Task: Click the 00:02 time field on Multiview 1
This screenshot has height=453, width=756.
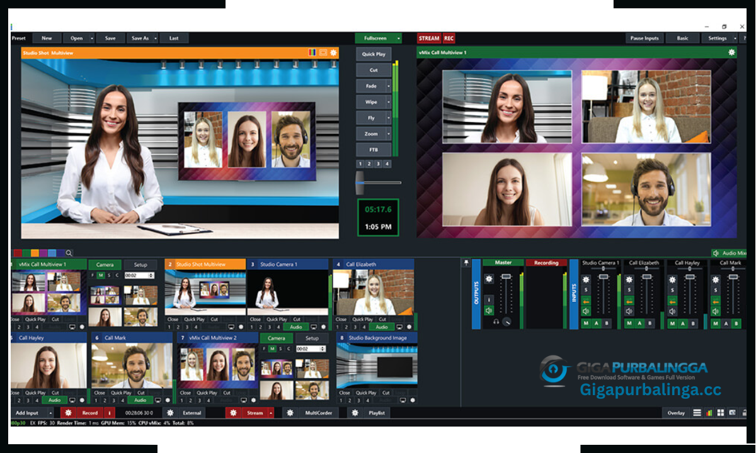Action: 139,276
